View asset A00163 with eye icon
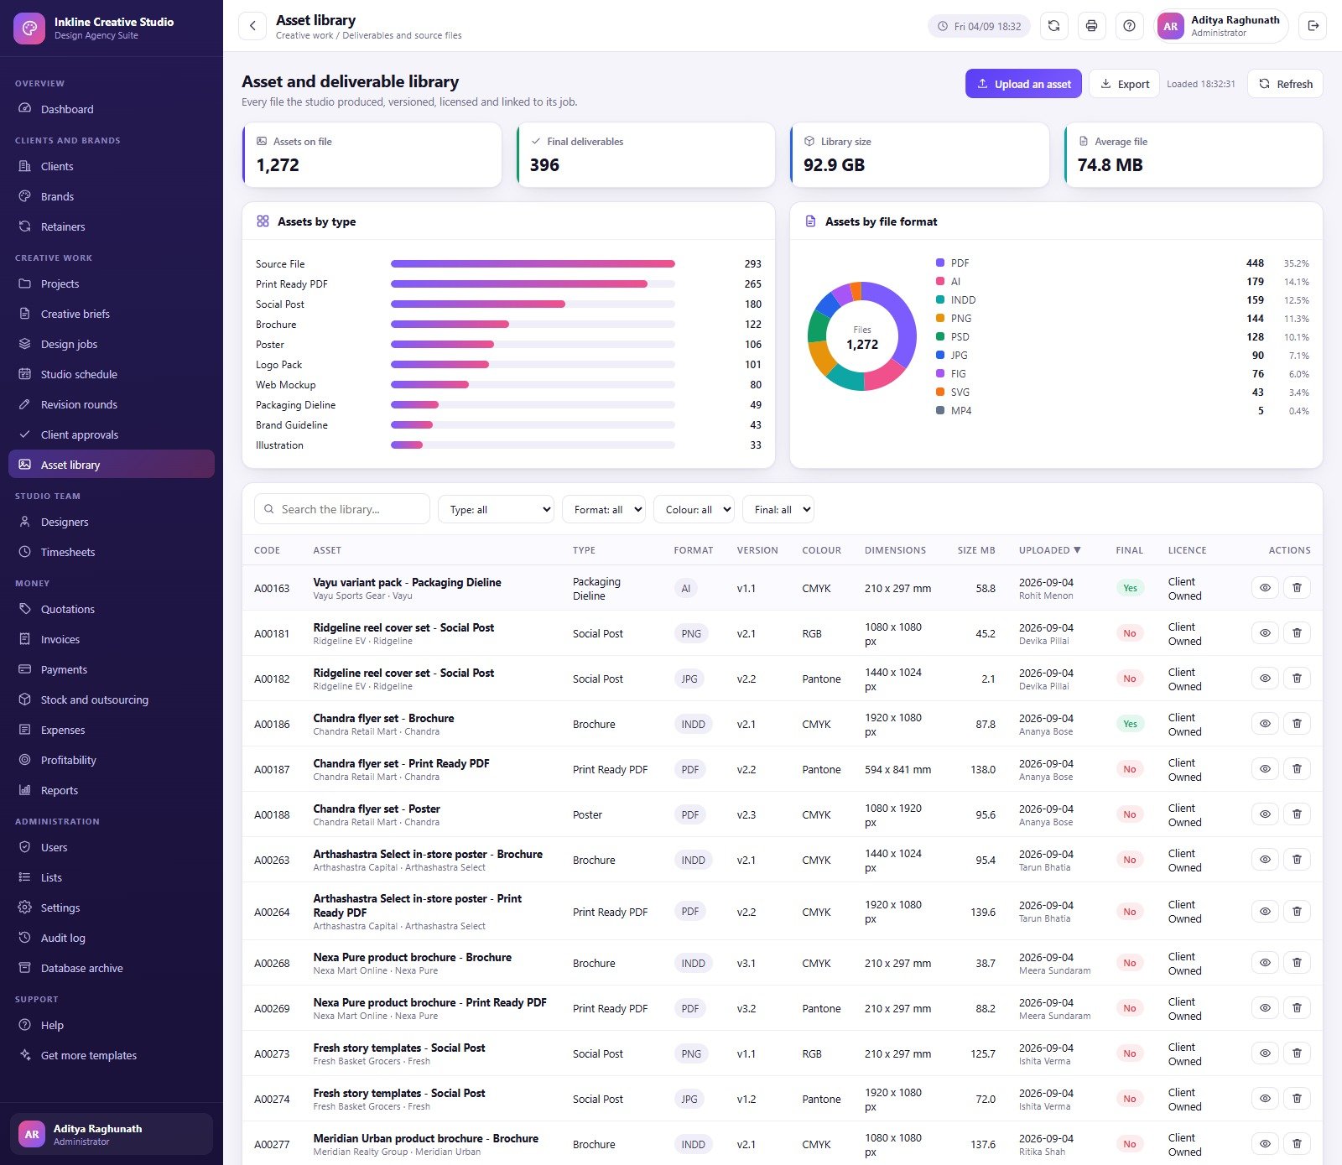Image resolution: width=1342 pixels, height=1165 pixels. coord(1265,588)
